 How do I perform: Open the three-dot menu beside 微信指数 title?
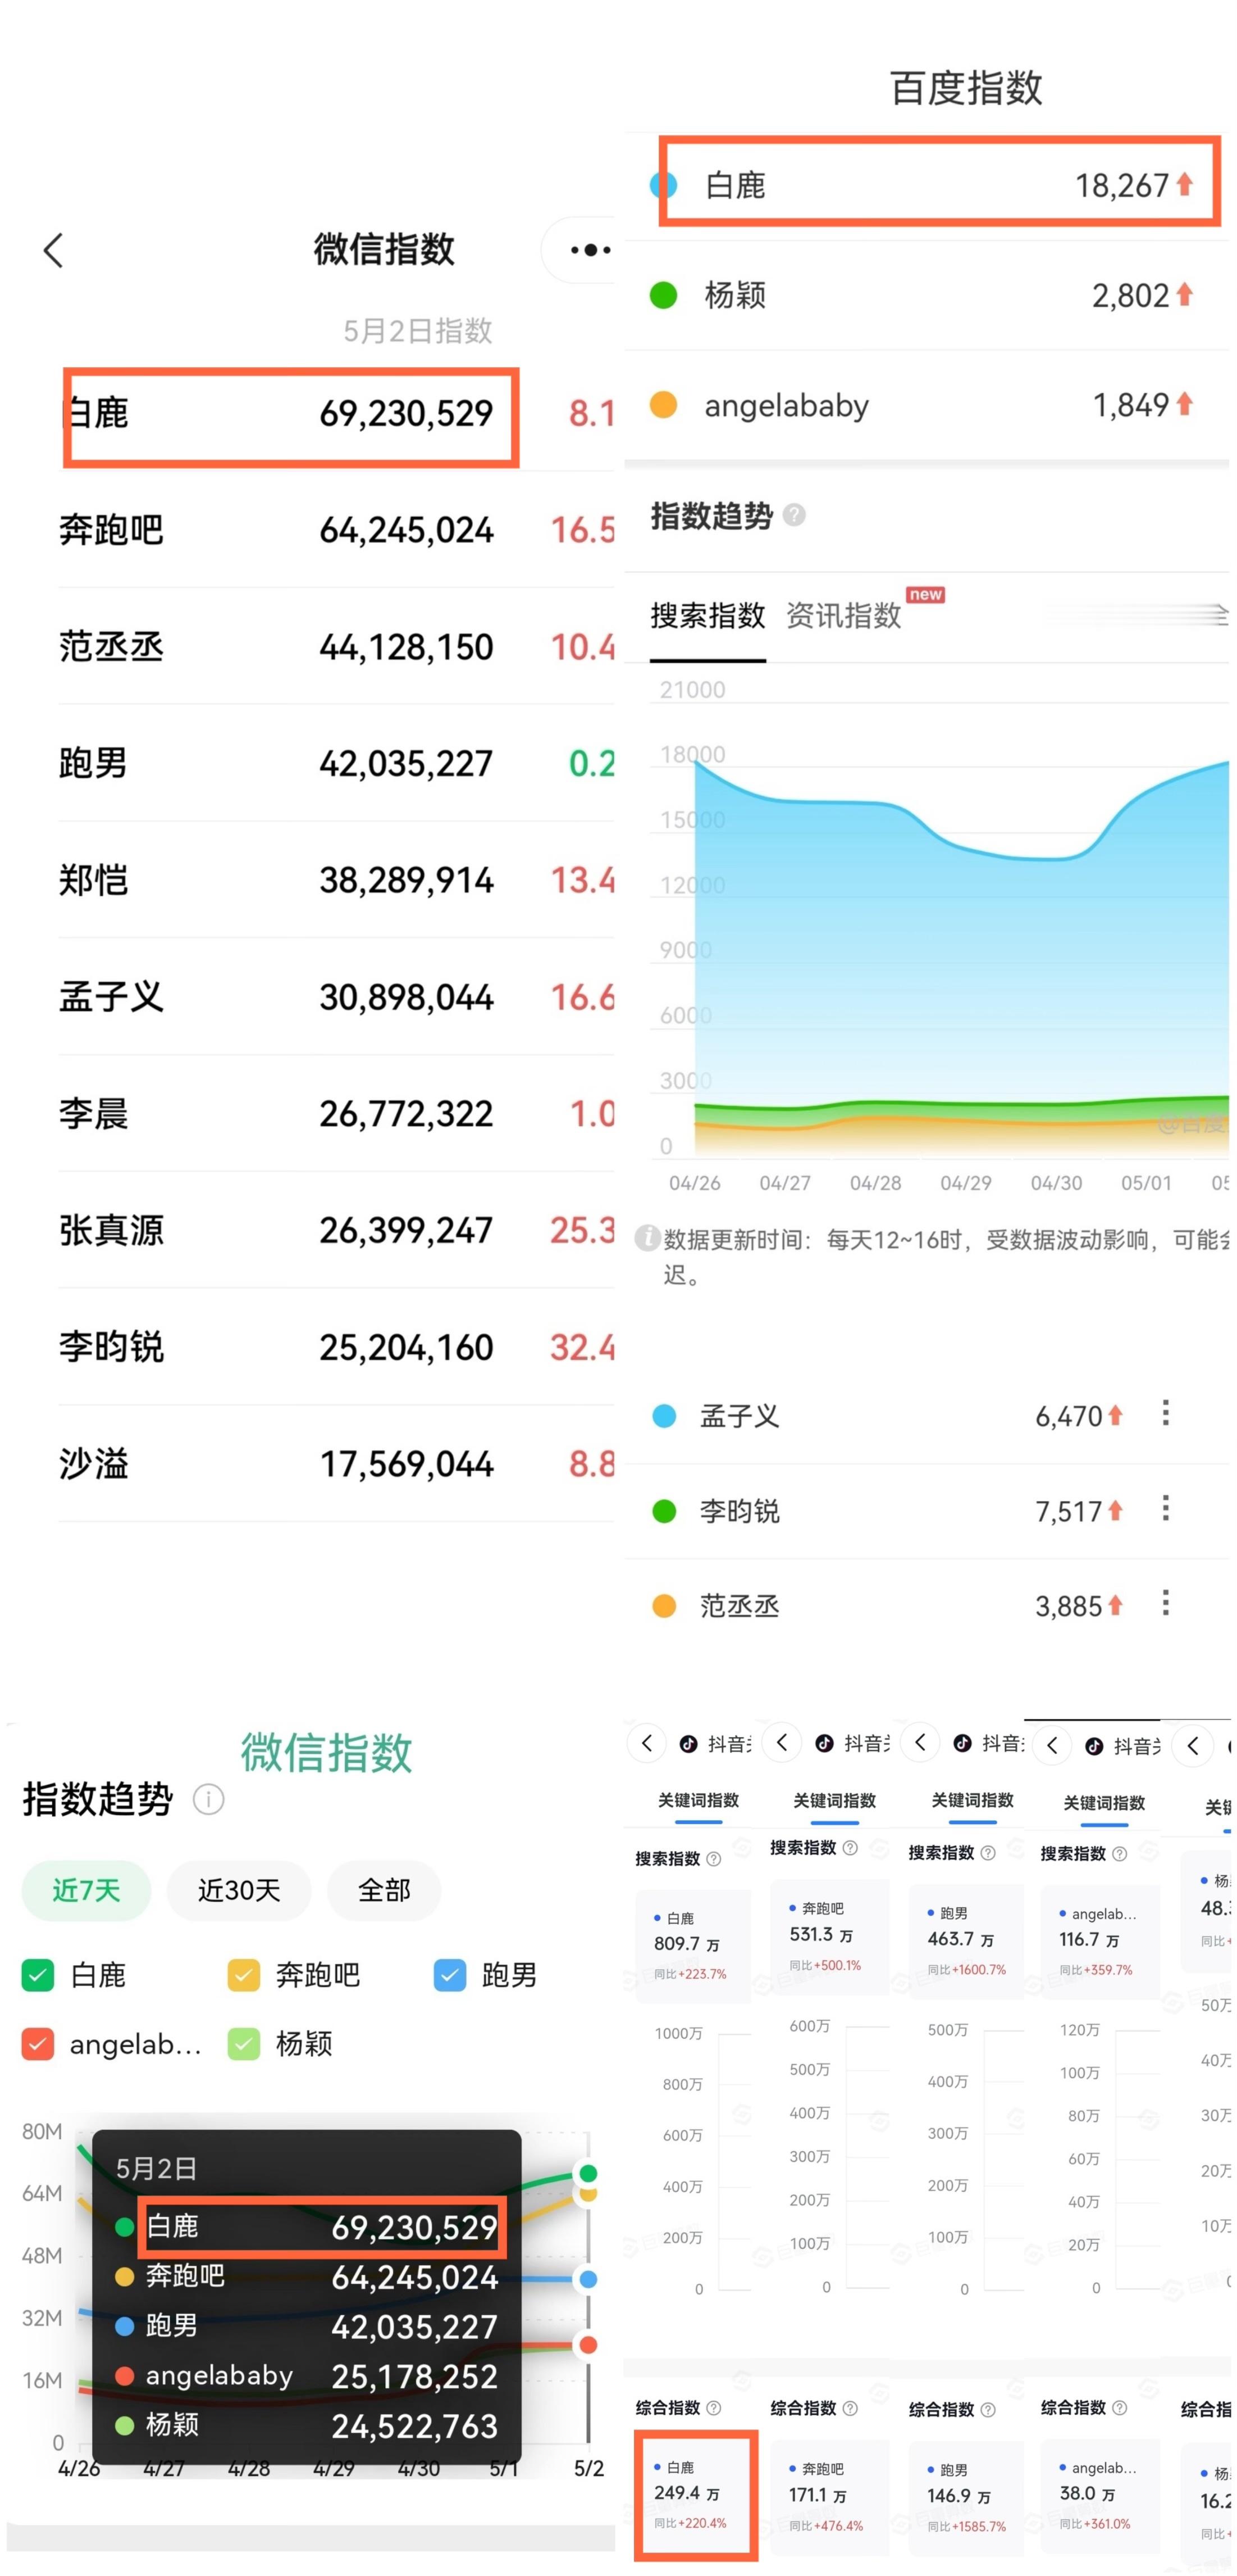(590, 250)
